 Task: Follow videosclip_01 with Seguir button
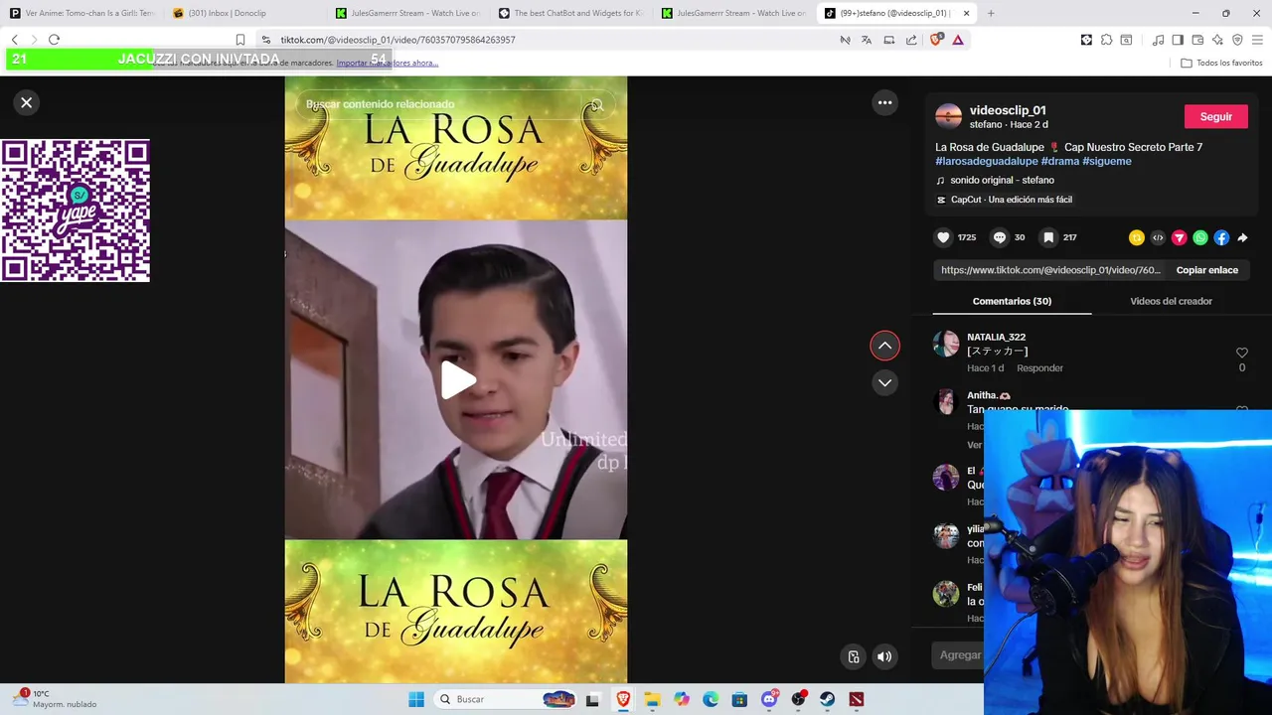point(1215,116)
